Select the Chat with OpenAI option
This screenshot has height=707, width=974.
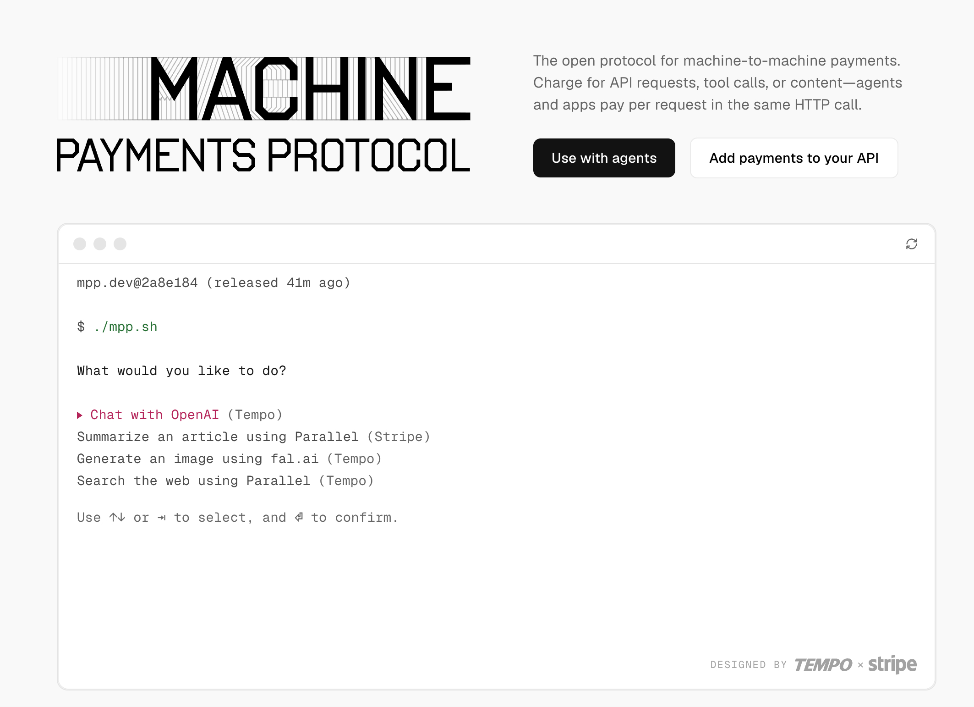point(155,414)
